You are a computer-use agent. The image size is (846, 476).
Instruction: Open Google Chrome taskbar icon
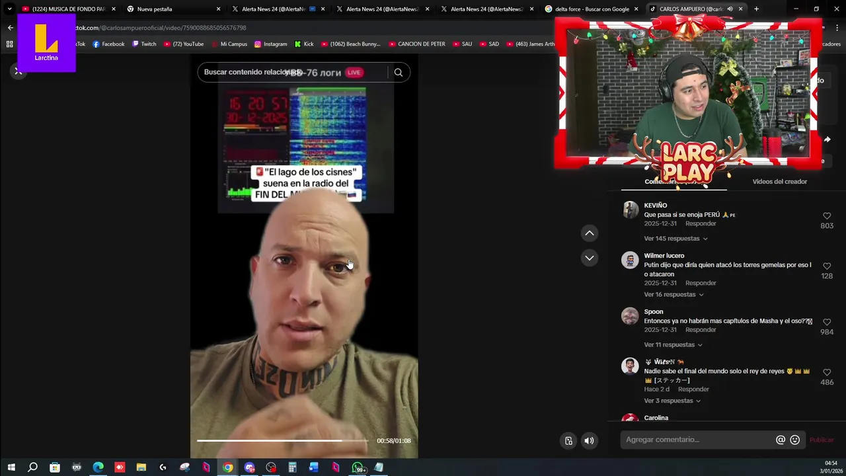pyautogui.click(x=227, y=467)
